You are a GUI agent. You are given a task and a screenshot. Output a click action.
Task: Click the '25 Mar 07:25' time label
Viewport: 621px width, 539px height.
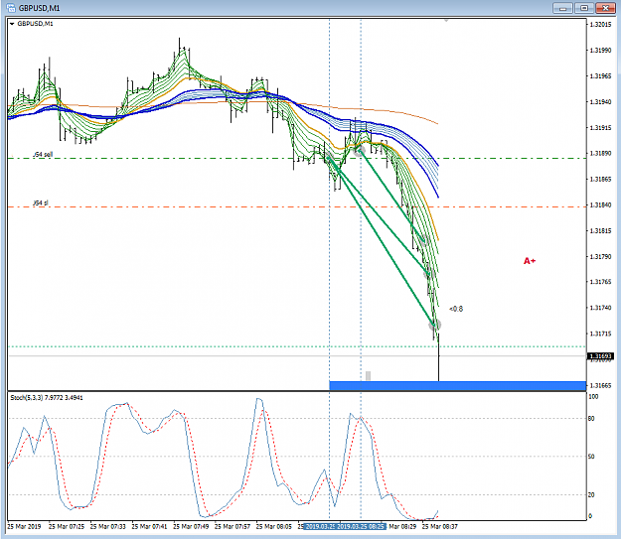click(x=67, y=526)
